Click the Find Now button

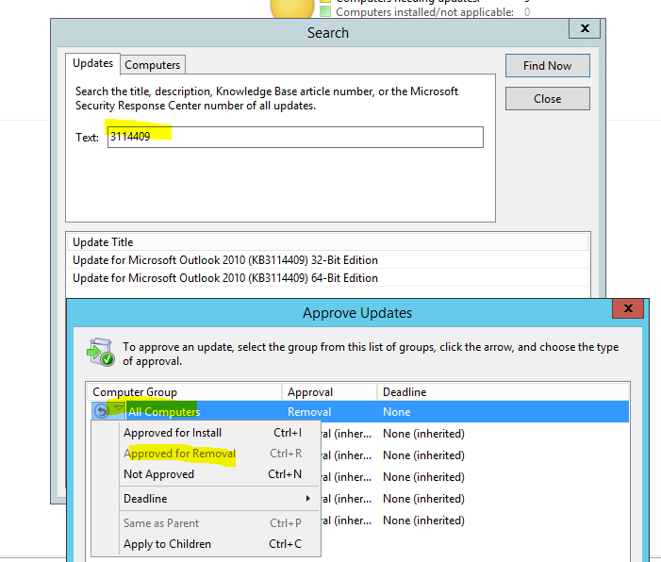tap(547, 66)
